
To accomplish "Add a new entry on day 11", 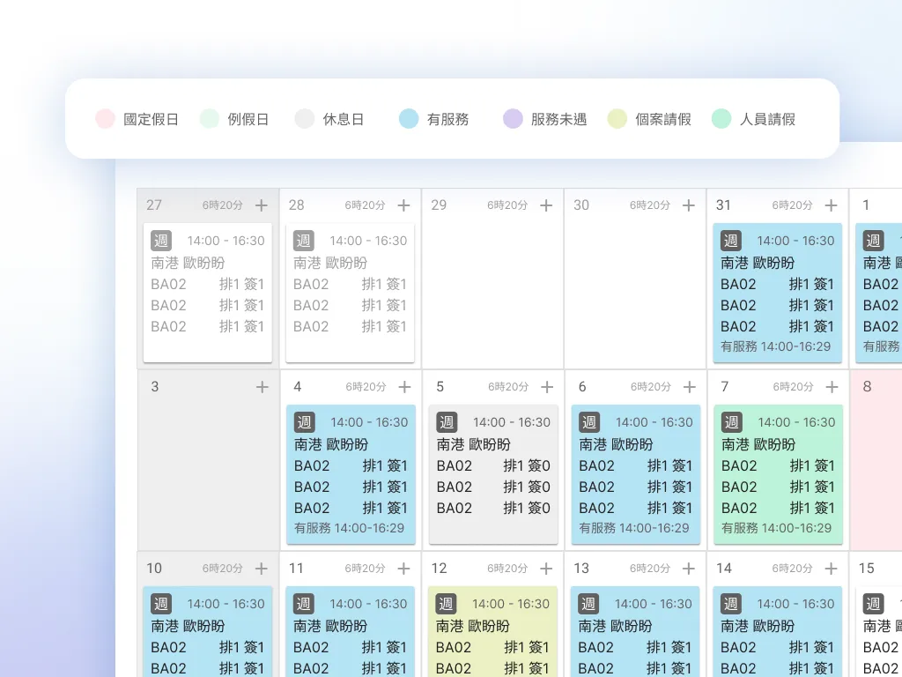I will (403, 569).
